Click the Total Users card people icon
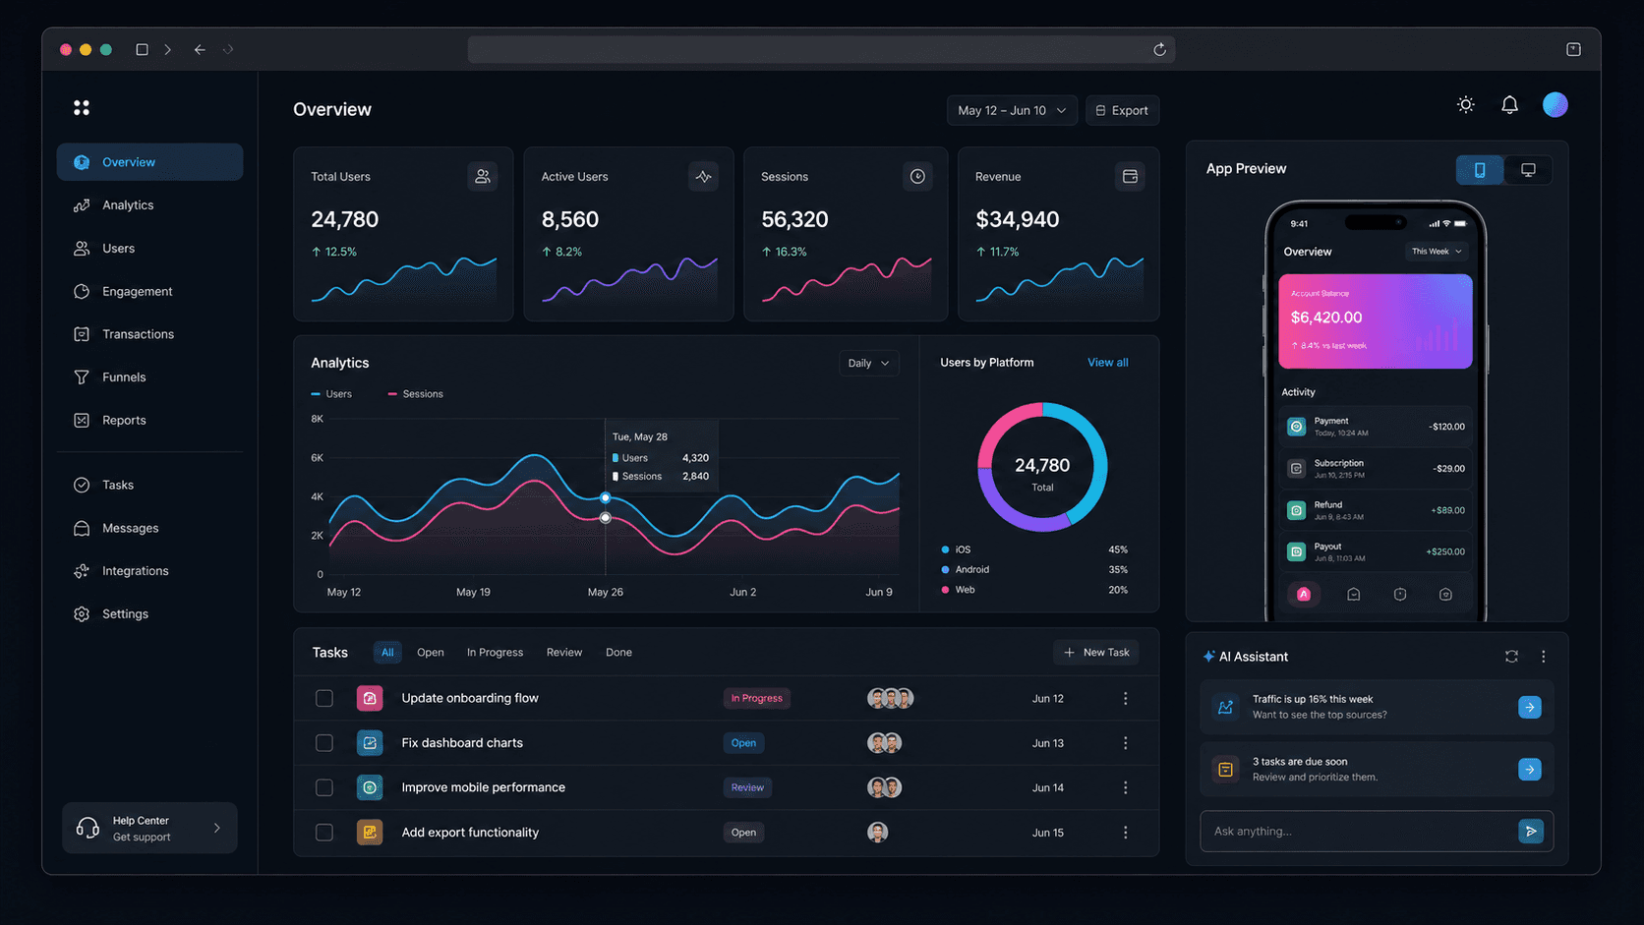The image size is (1644, 925). pos(483,177)
